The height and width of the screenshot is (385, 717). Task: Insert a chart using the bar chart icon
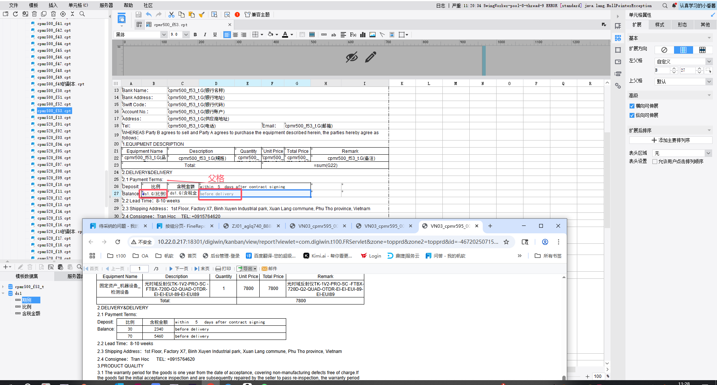pyautogui.click(x=363, y=35)
